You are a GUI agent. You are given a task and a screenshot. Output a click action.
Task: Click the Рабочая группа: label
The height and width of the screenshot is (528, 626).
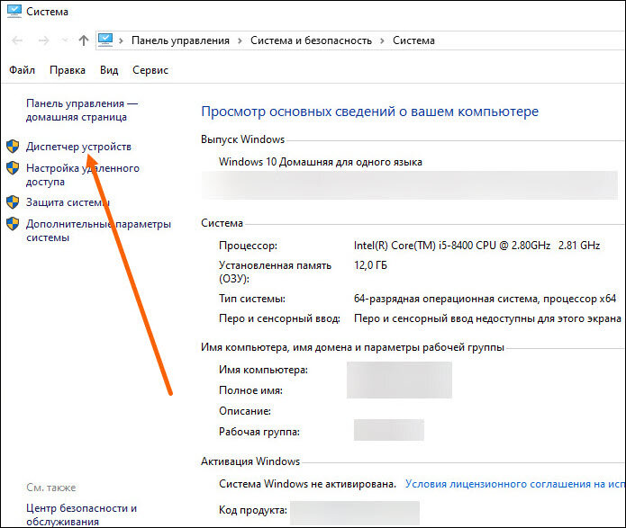(x=259, y=432)
